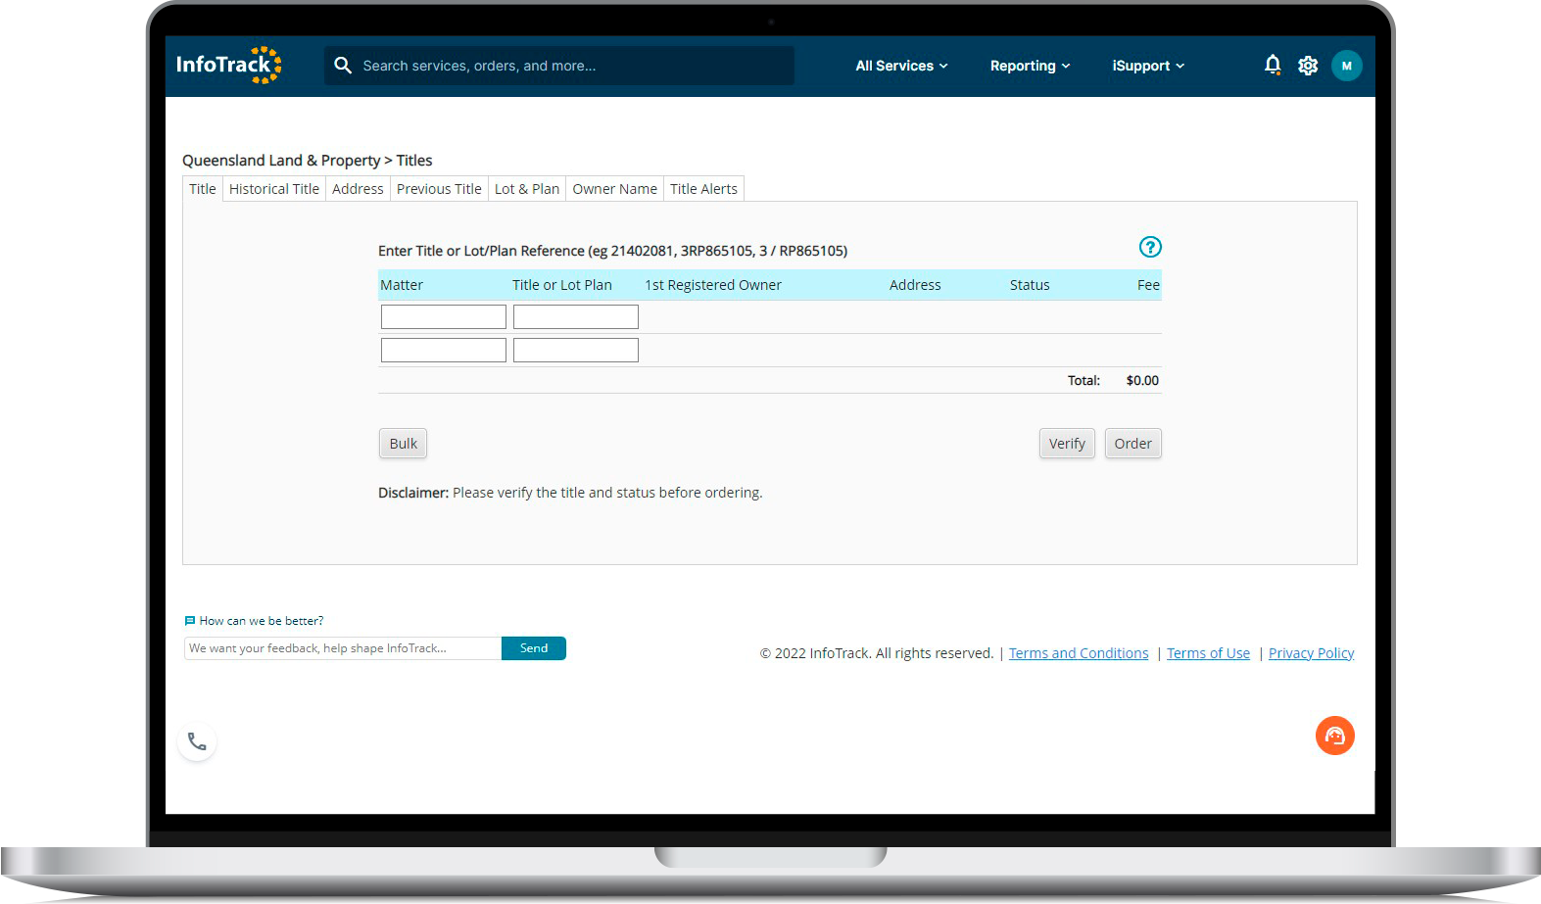Click the Verify button
This screenshot has width=1541, height=904.
(1067, 444)
